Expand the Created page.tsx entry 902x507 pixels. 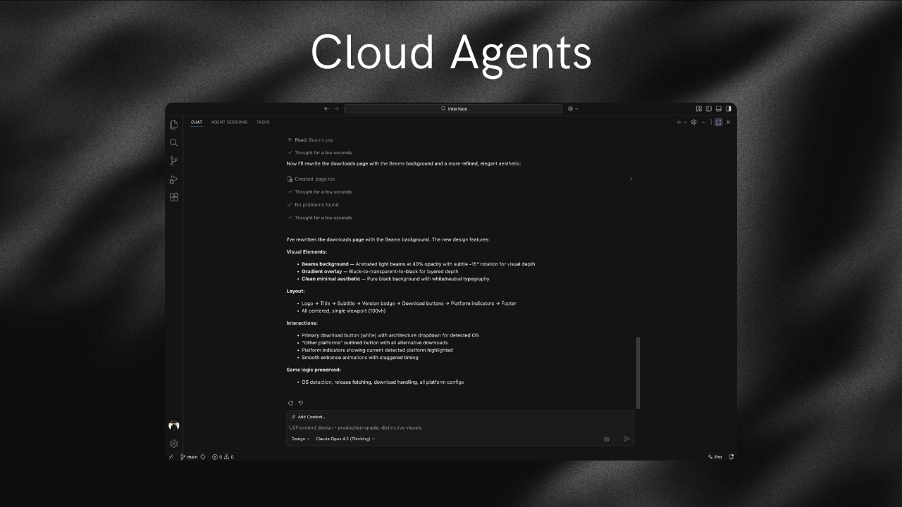click(x=631, y=179)
